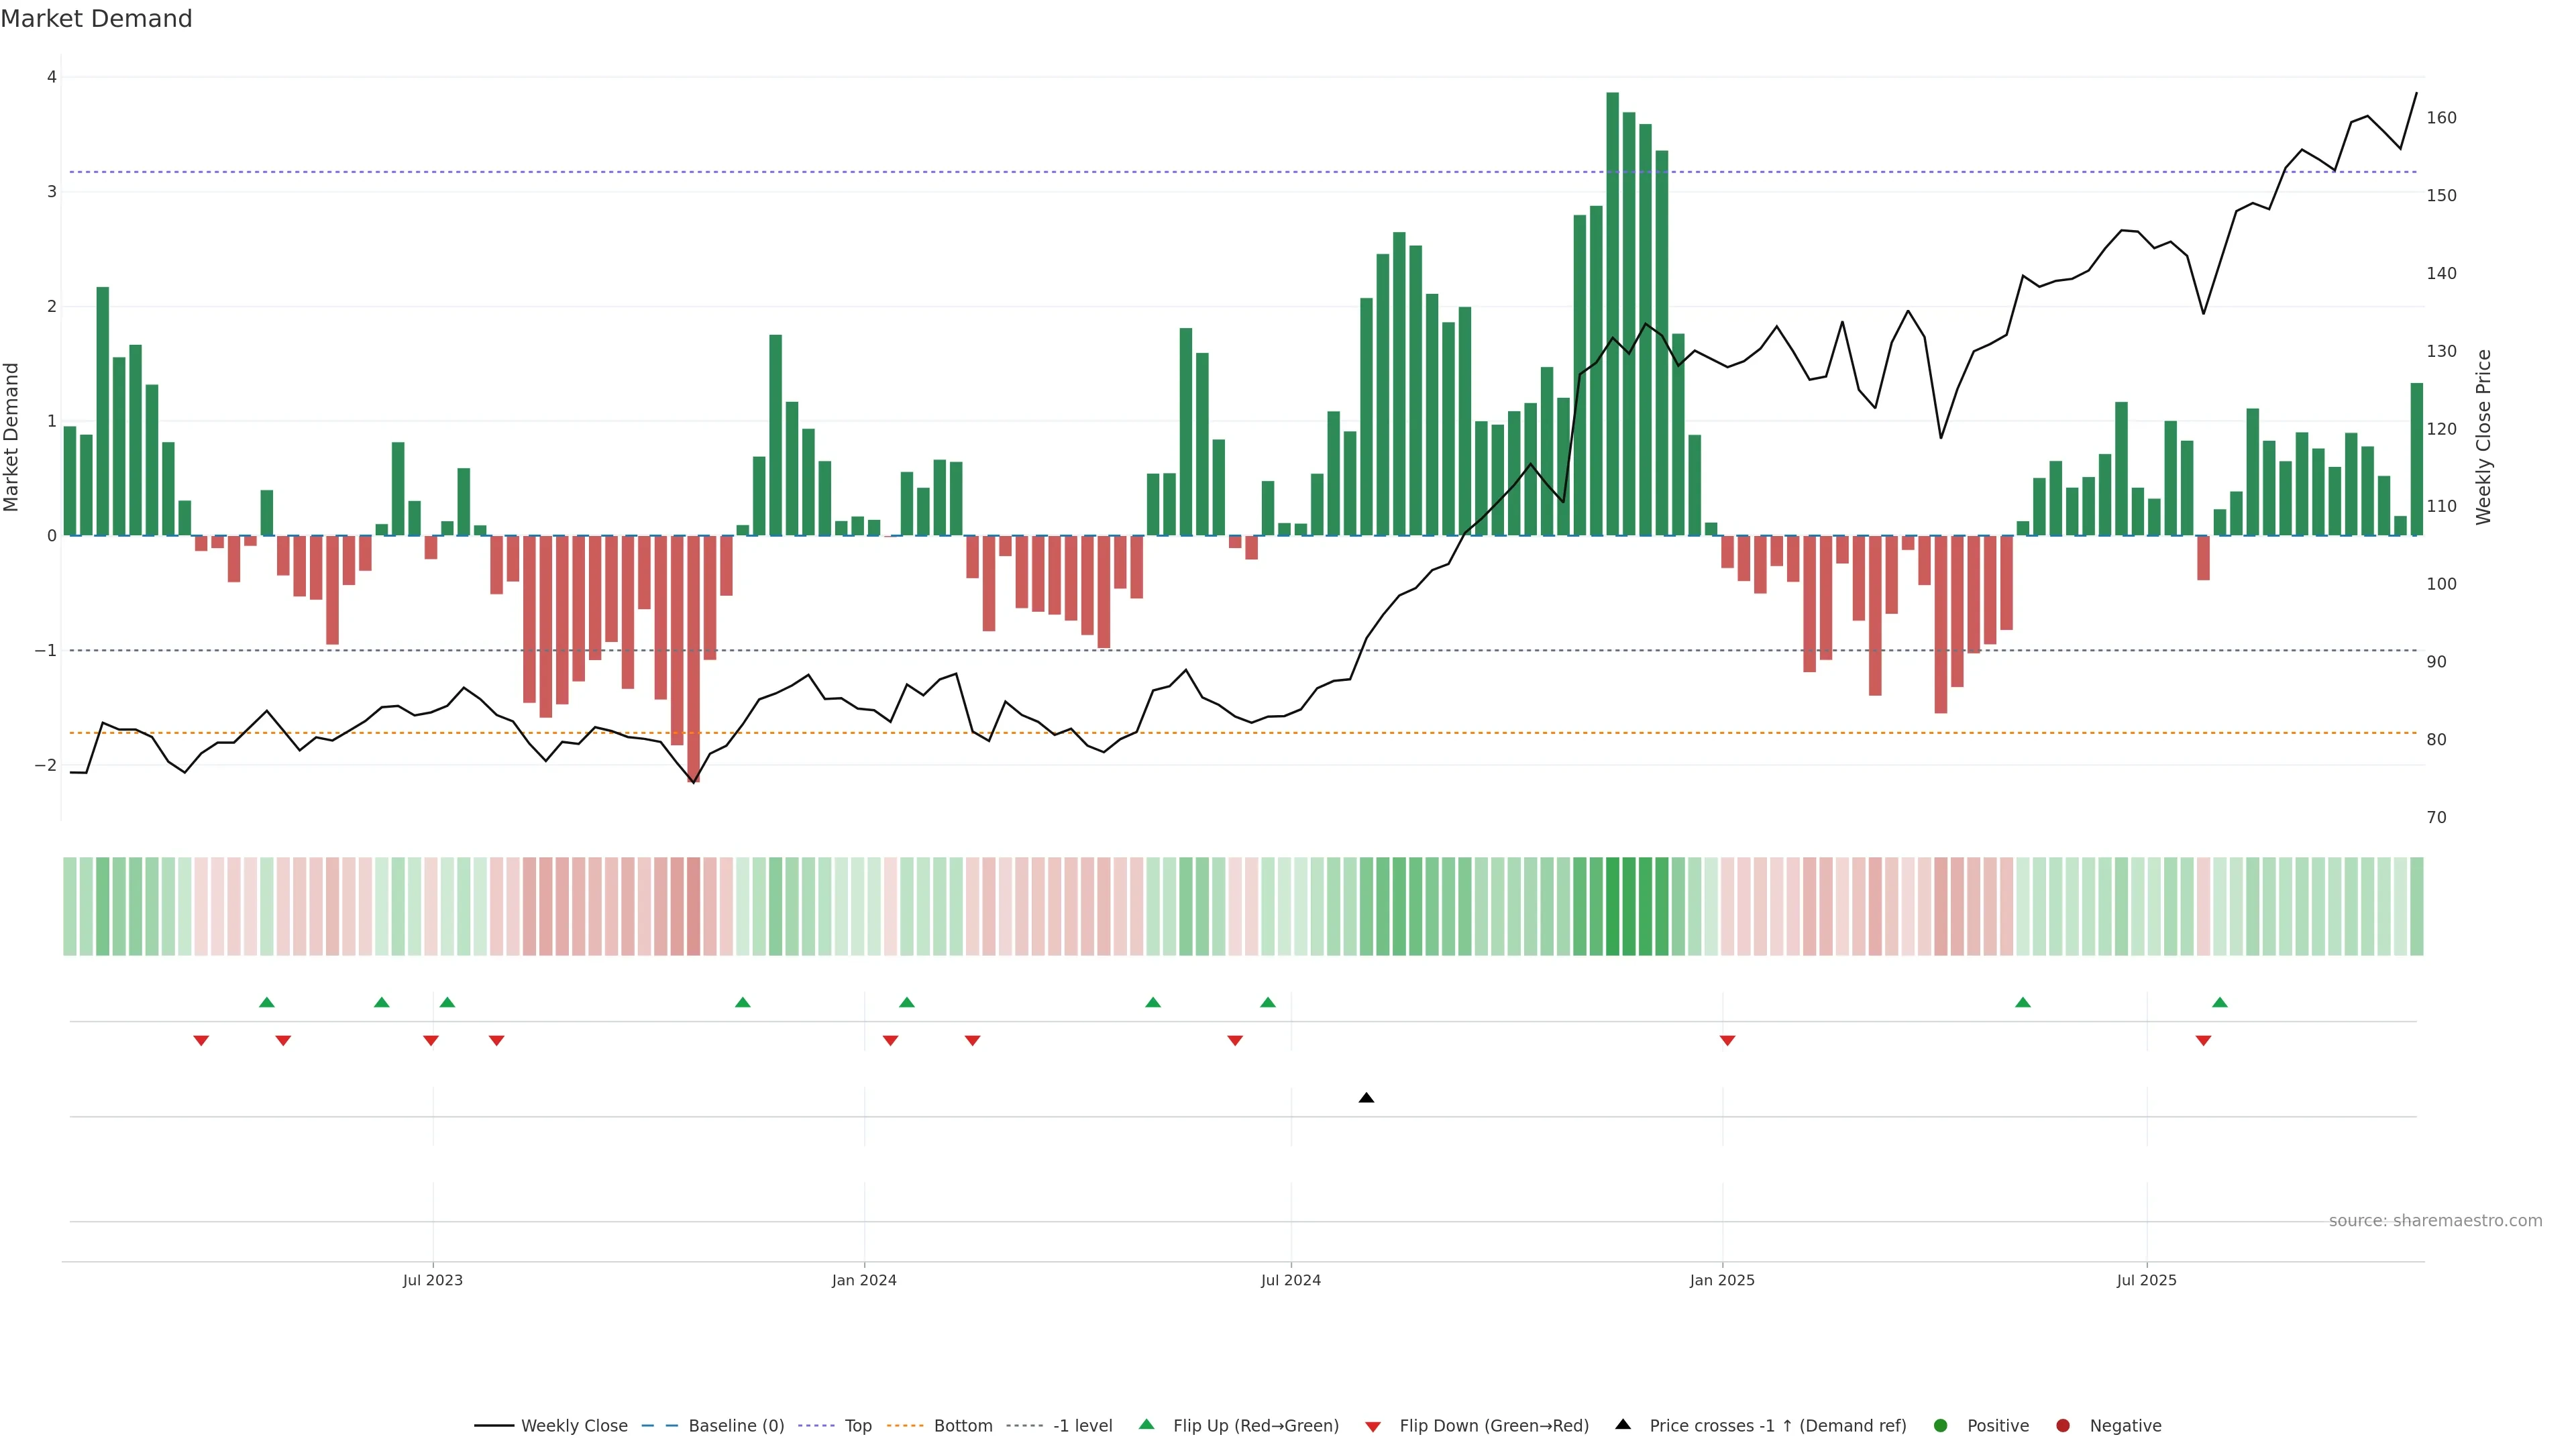Click the black price-cross triangle marker
Screen dimensions: 2576x1449
click(1366, 1098)
